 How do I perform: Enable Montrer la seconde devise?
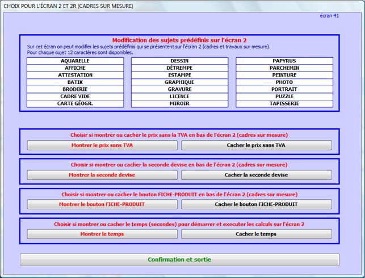(102, 175)
